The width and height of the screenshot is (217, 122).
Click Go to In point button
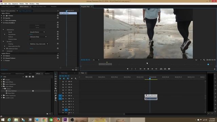[140, 69]
